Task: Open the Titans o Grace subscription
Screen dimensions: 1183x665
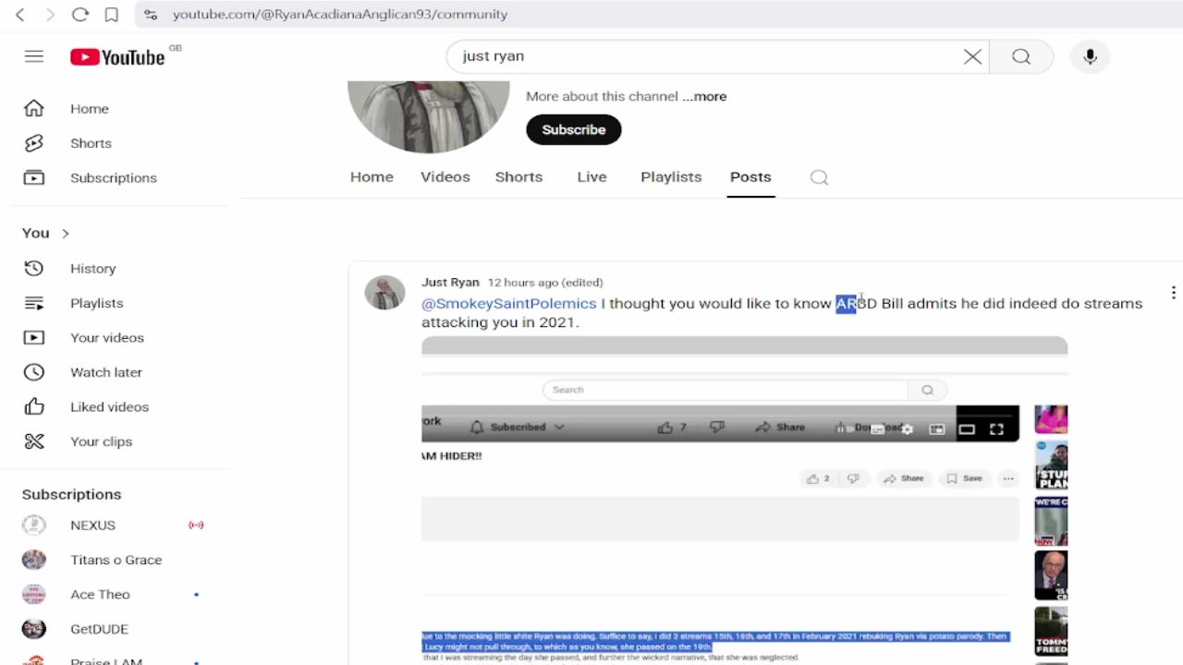Action: tap(115, 560)
